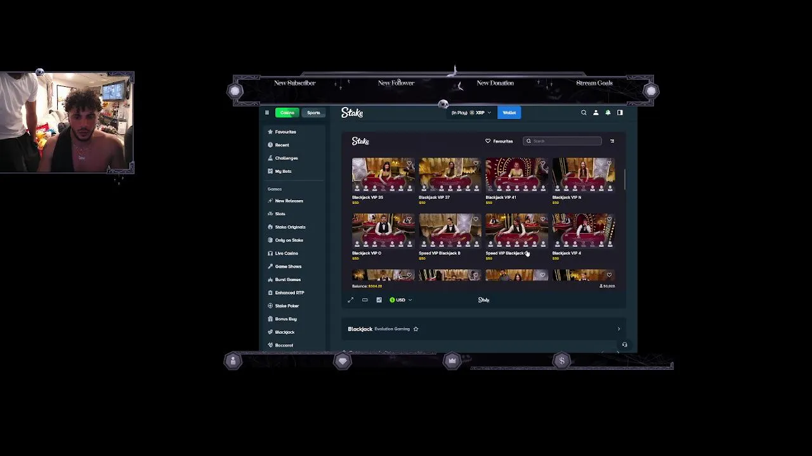Screen dimensions: 812x456
Task: Expand the Blackjack Evolution Gaming section chevron
Action: (619, 329)
